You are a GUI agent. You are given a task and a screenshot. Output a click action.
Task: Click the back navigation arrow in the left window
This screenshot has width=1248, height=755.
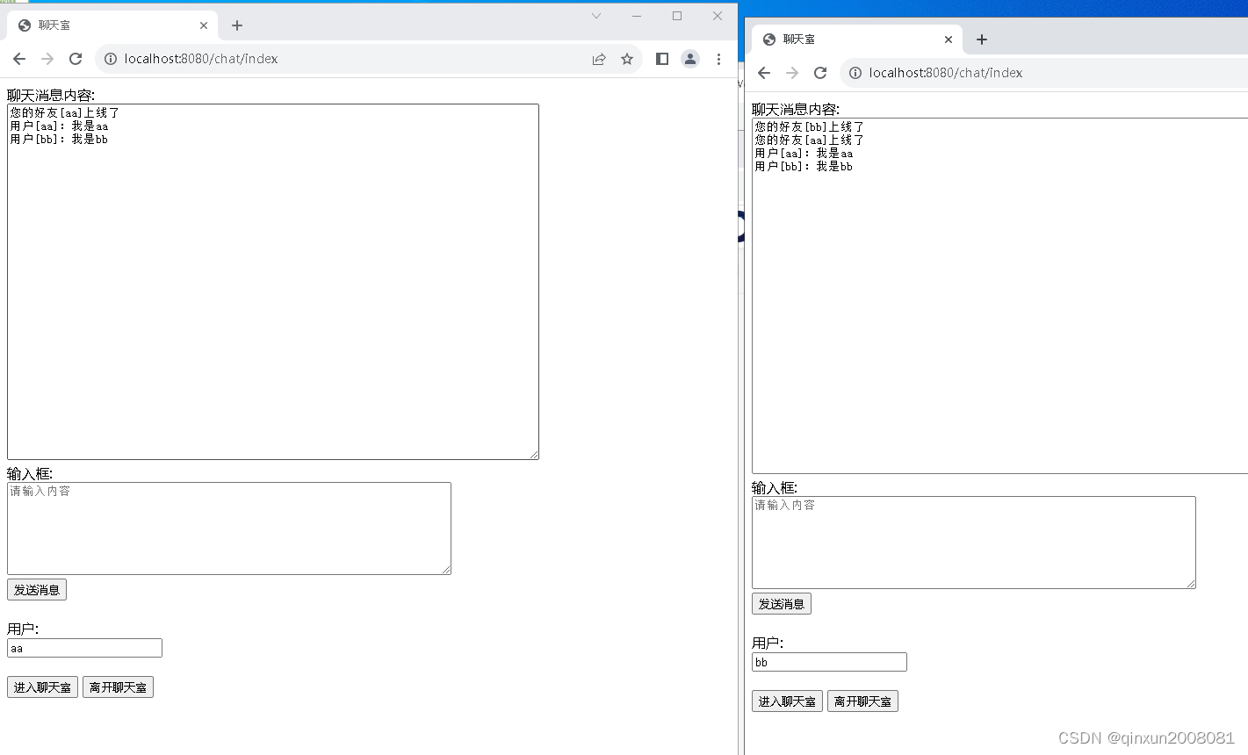coord(18,59)
